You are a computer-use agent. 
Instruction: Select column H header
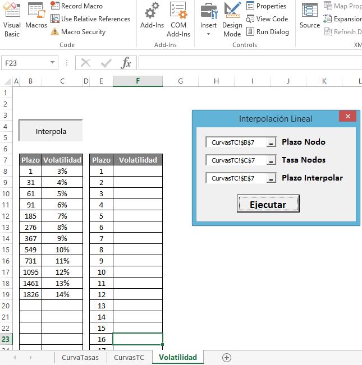pos(216,81)
